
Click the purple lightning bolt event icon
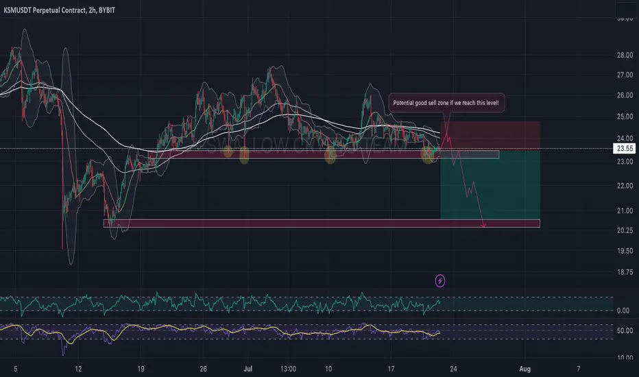point(439,280)
